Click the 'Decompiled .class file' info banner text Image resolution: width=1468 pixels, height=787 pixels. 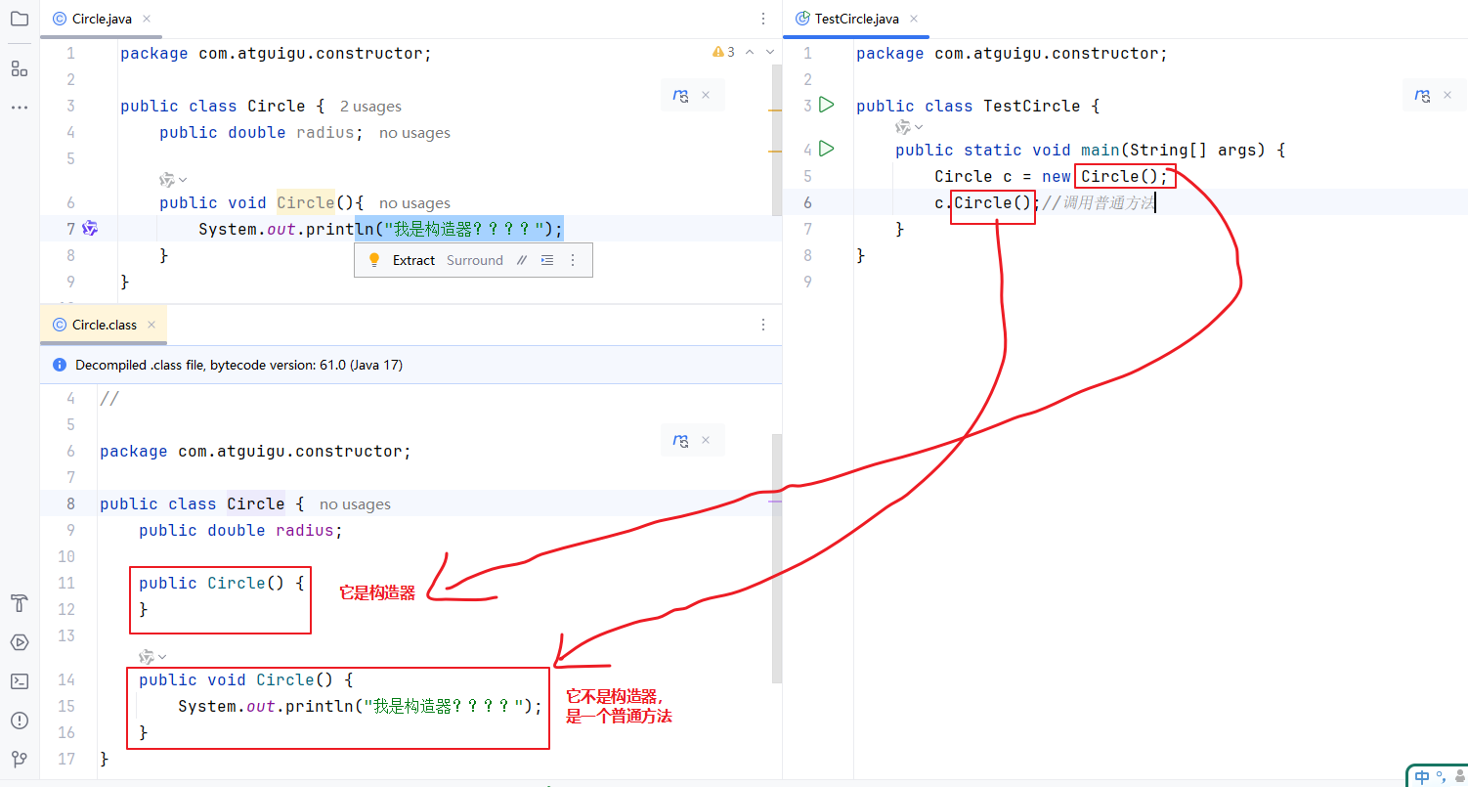(238, 365)
